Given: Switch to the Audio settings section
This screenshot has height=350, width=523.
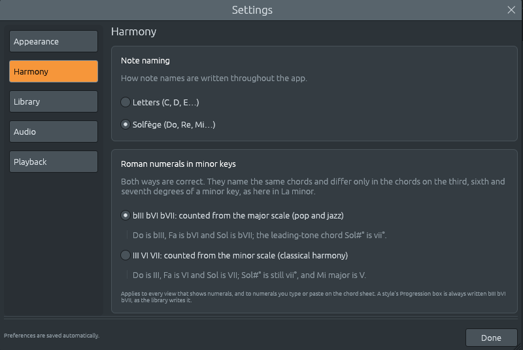Looking at the screenshot, I should [x=54, y=131].
